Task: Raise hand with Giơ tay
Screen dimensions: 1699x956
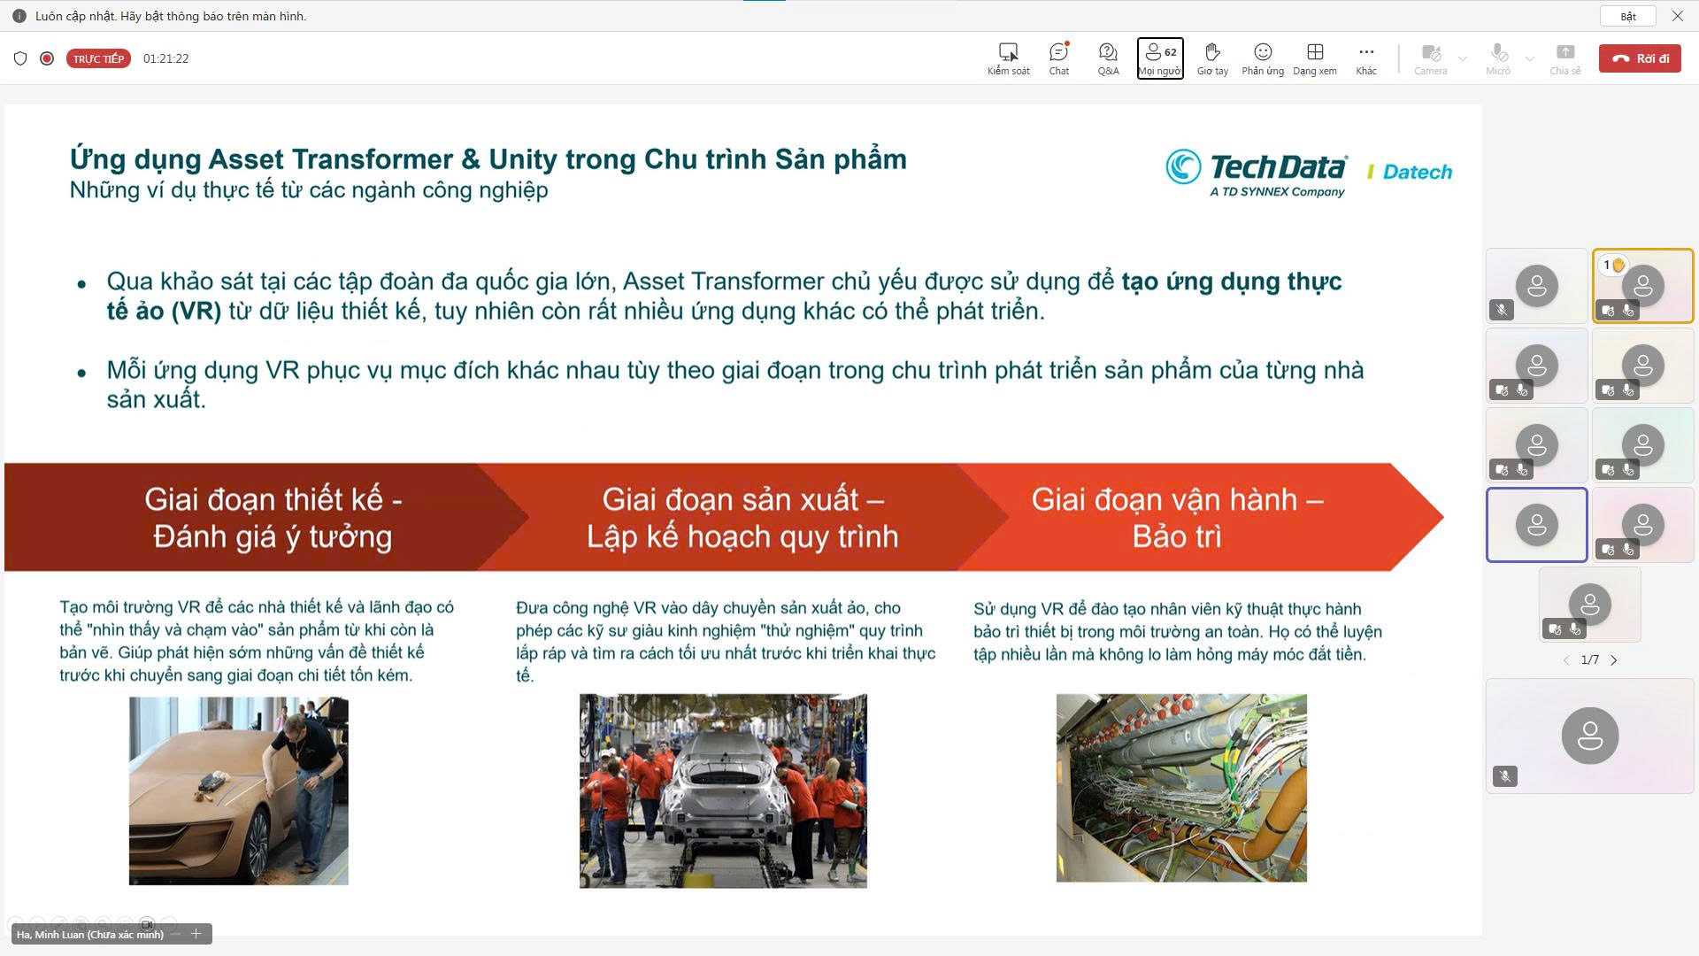Action: pos(1212,58)
